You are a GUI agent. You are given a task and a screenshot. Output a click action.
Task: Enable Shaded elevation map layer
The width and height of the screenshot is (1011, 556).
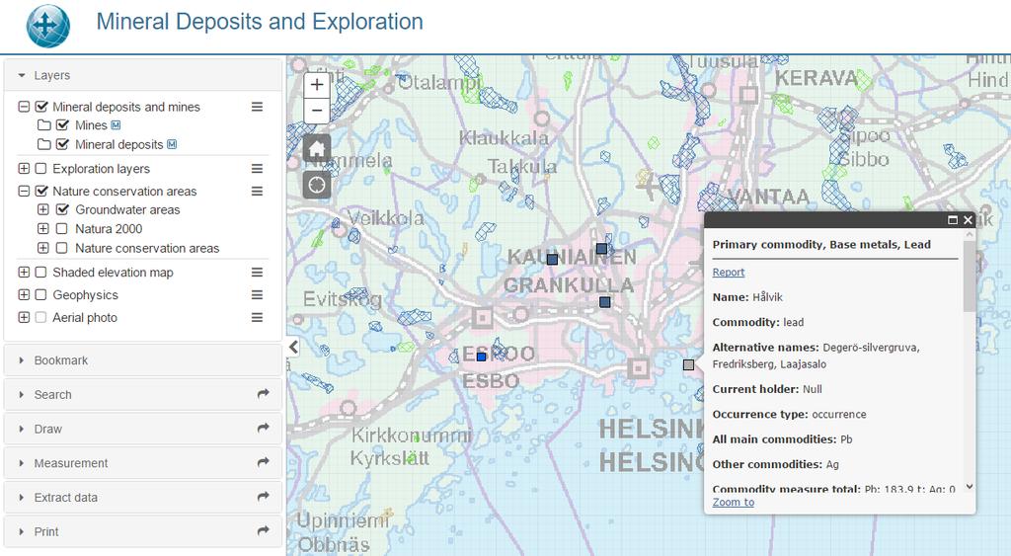point(40,273)
